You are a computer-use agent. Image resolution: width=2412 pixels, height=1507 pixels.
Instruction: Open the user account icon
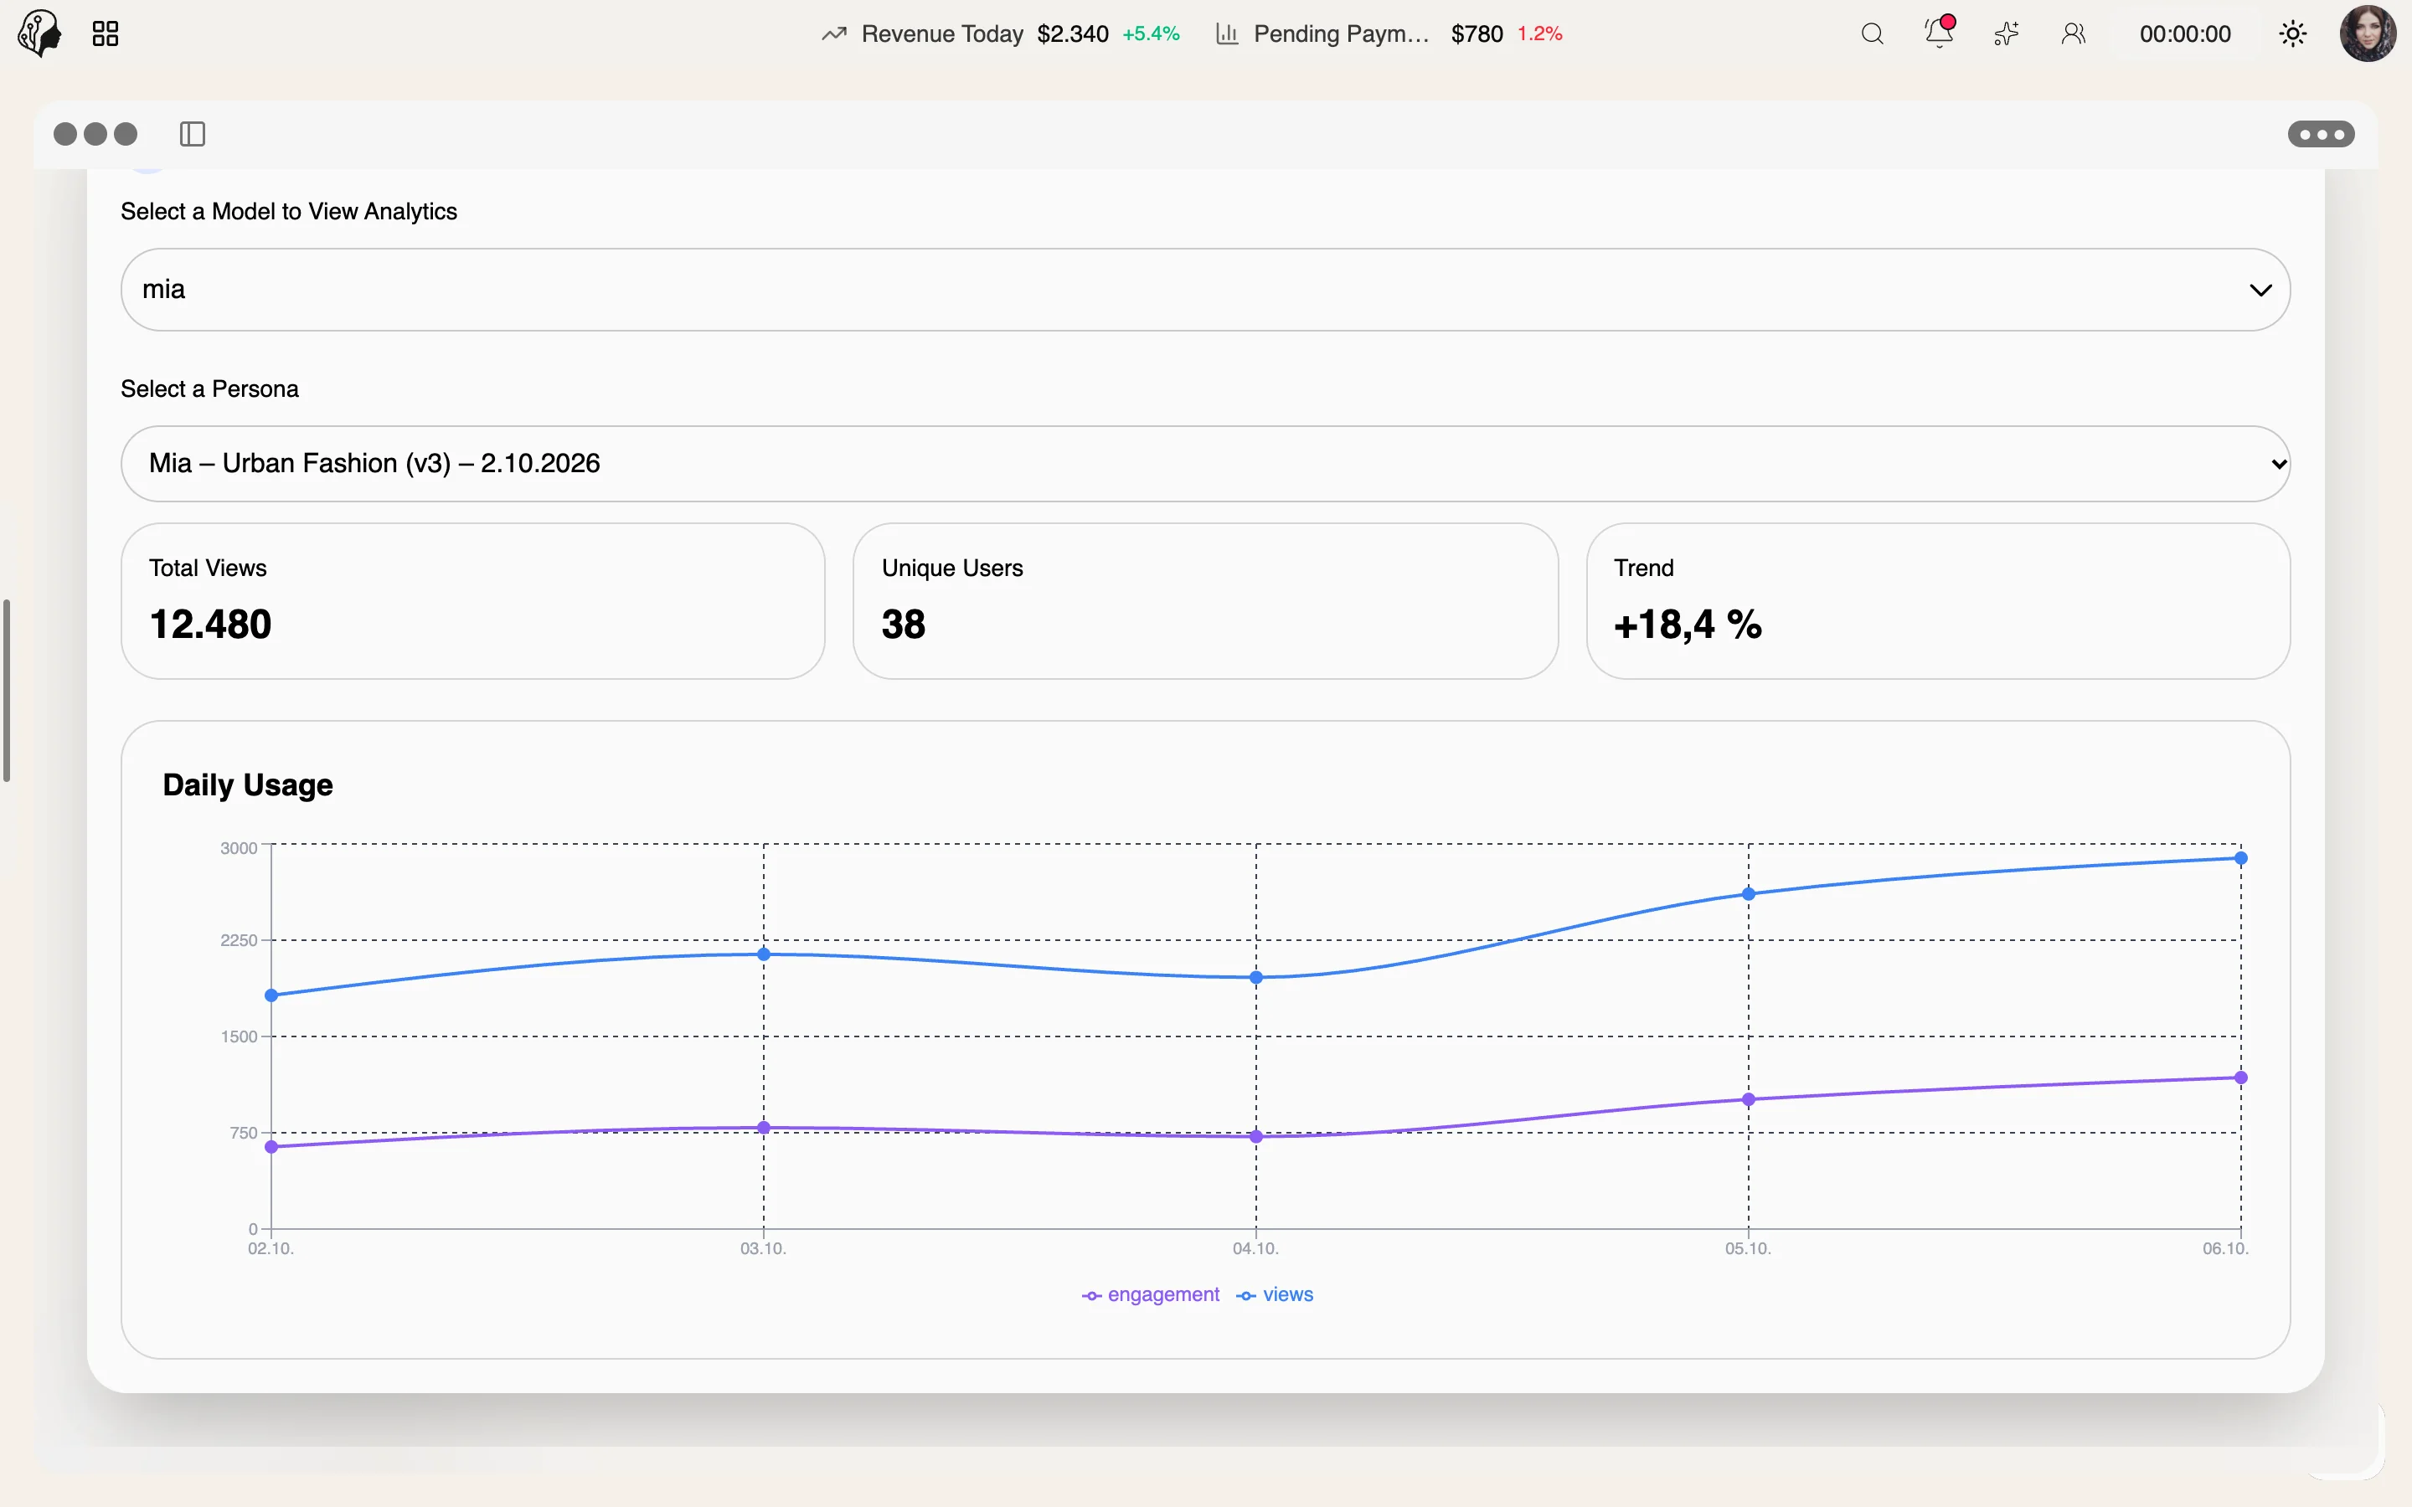(2073, 33)
